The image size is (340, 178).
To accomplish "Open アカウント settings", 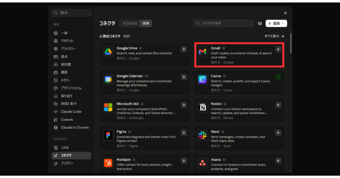I will click(71, 41).
